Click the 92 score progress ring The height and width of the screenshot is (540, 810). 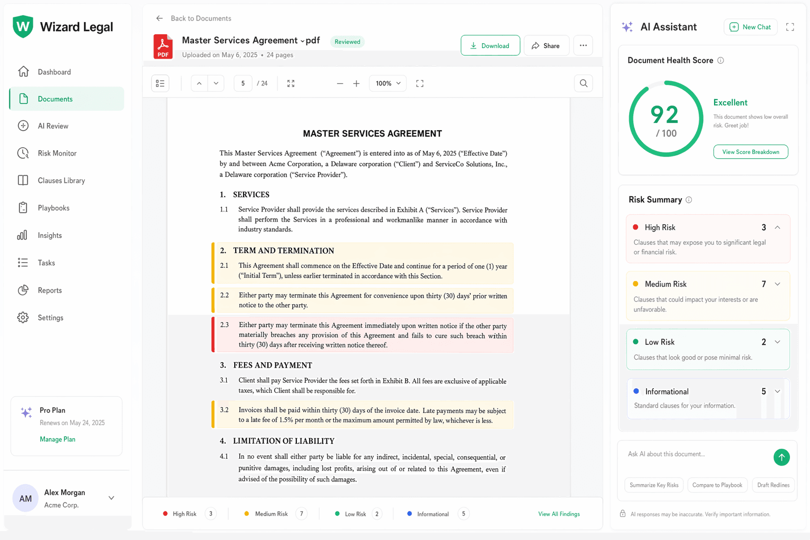[x=666, y=119]
